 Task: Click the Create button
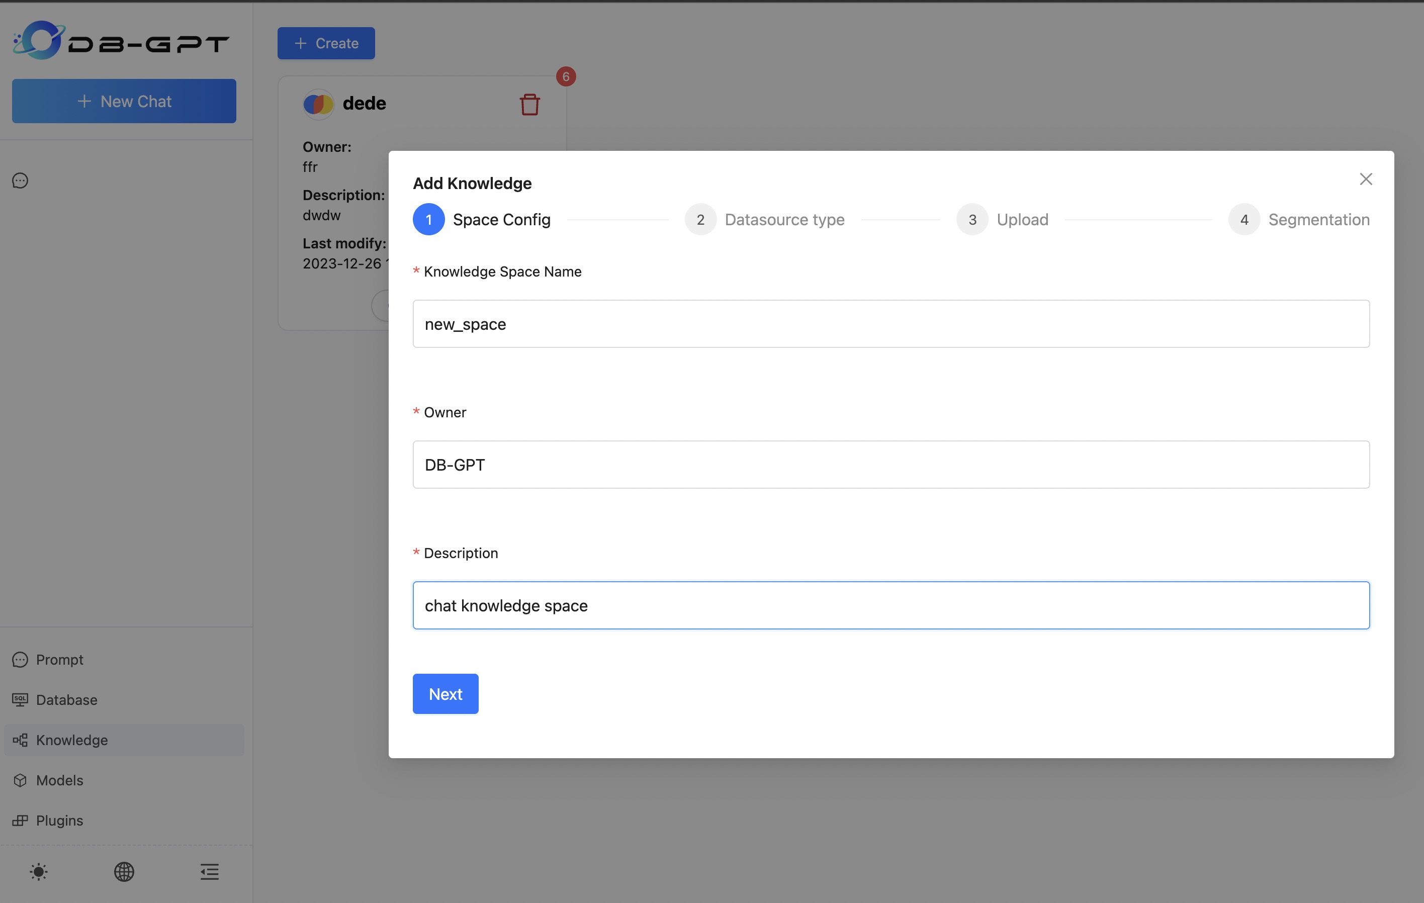pyautogui.click(x=326, y=43)
